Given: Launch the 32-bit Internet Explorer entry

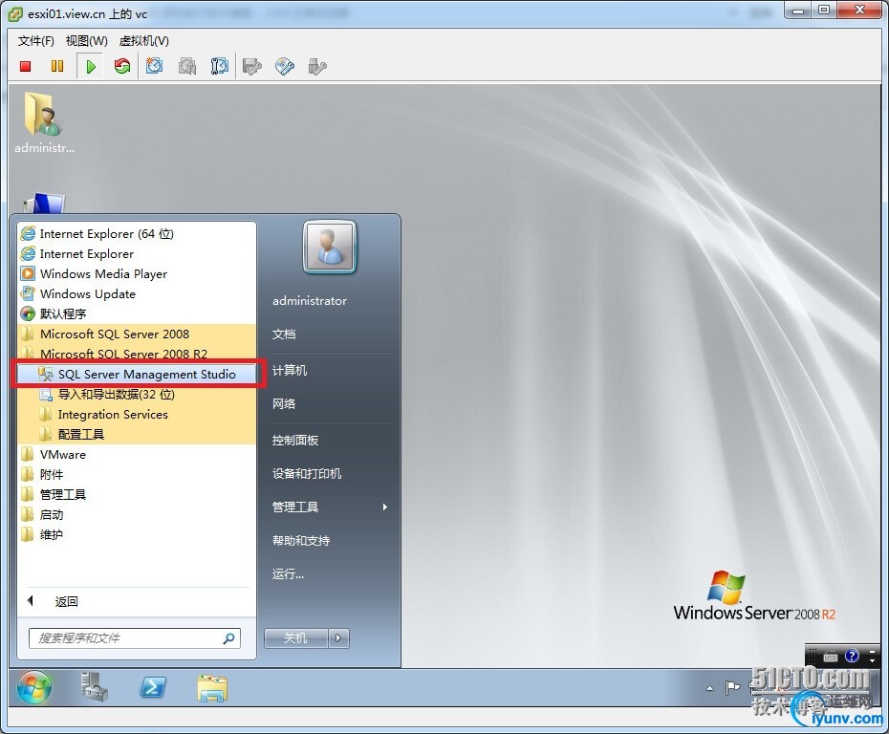Looking at the screenshot, I should point(137,254).
